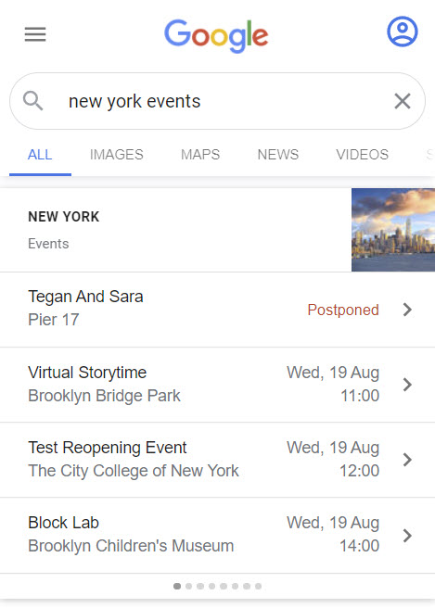Expand the Virtual Storytime event chevron
Image resolution: width=435 pixels, height=608 pixels.
point(407,385)
